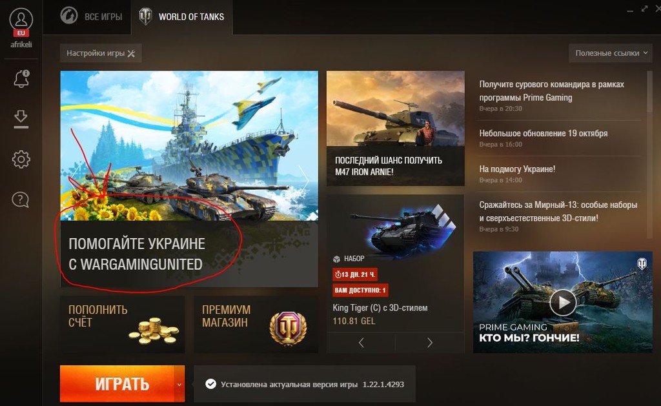The width and height of the screenshot is (661, 406).
Task: Expand the Полезные ссылки dropdown
Action: pyautogui.click(x=611, y=53)
